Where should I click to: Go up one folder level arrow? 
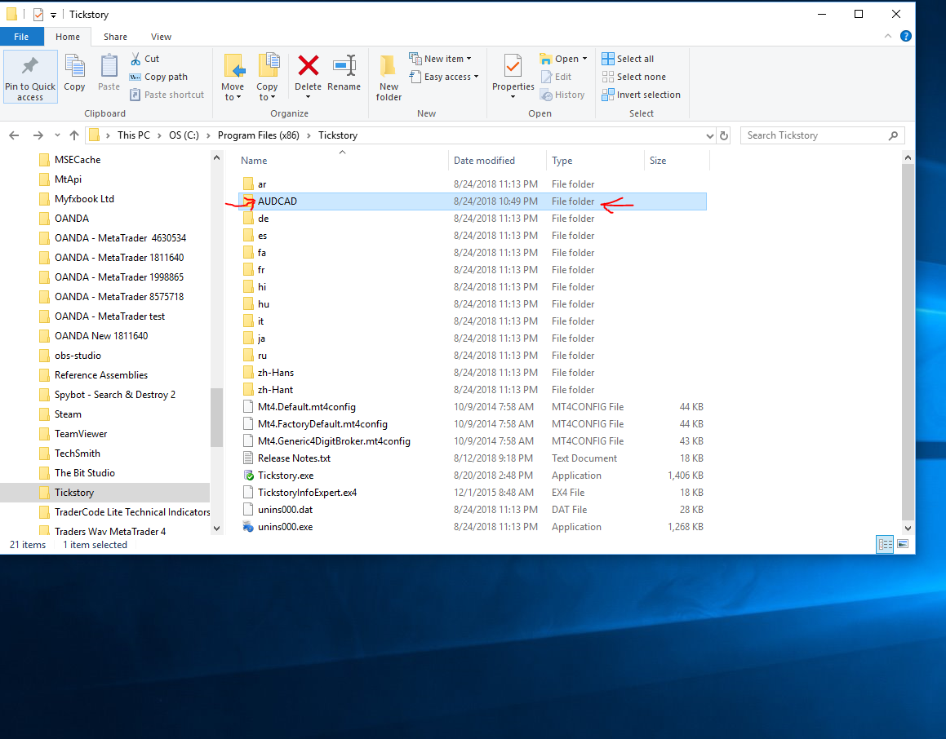pos(74,135)
